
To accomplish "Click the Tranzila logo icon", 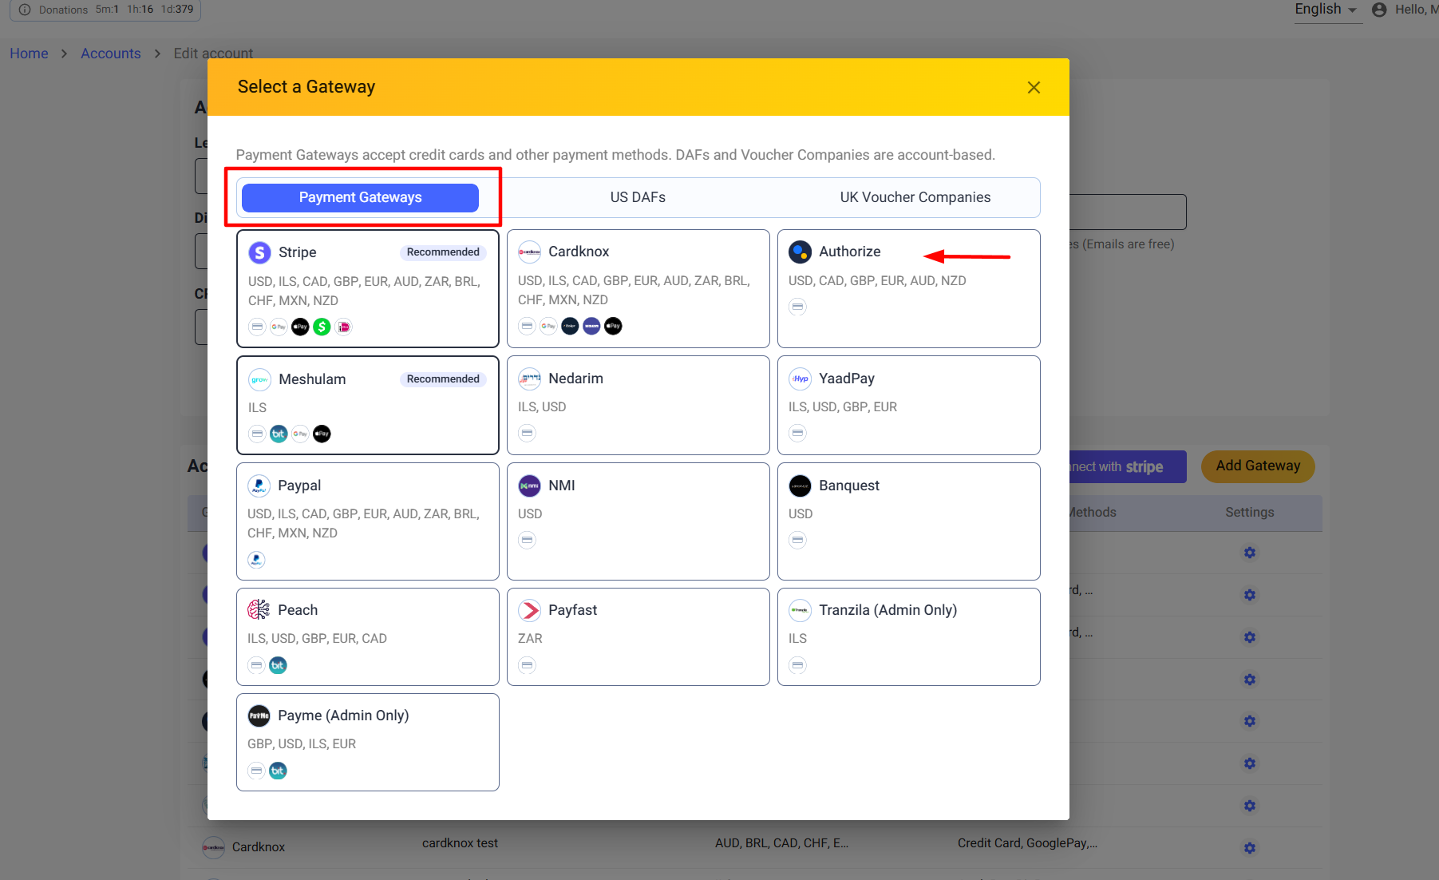I will coord(800,610).
